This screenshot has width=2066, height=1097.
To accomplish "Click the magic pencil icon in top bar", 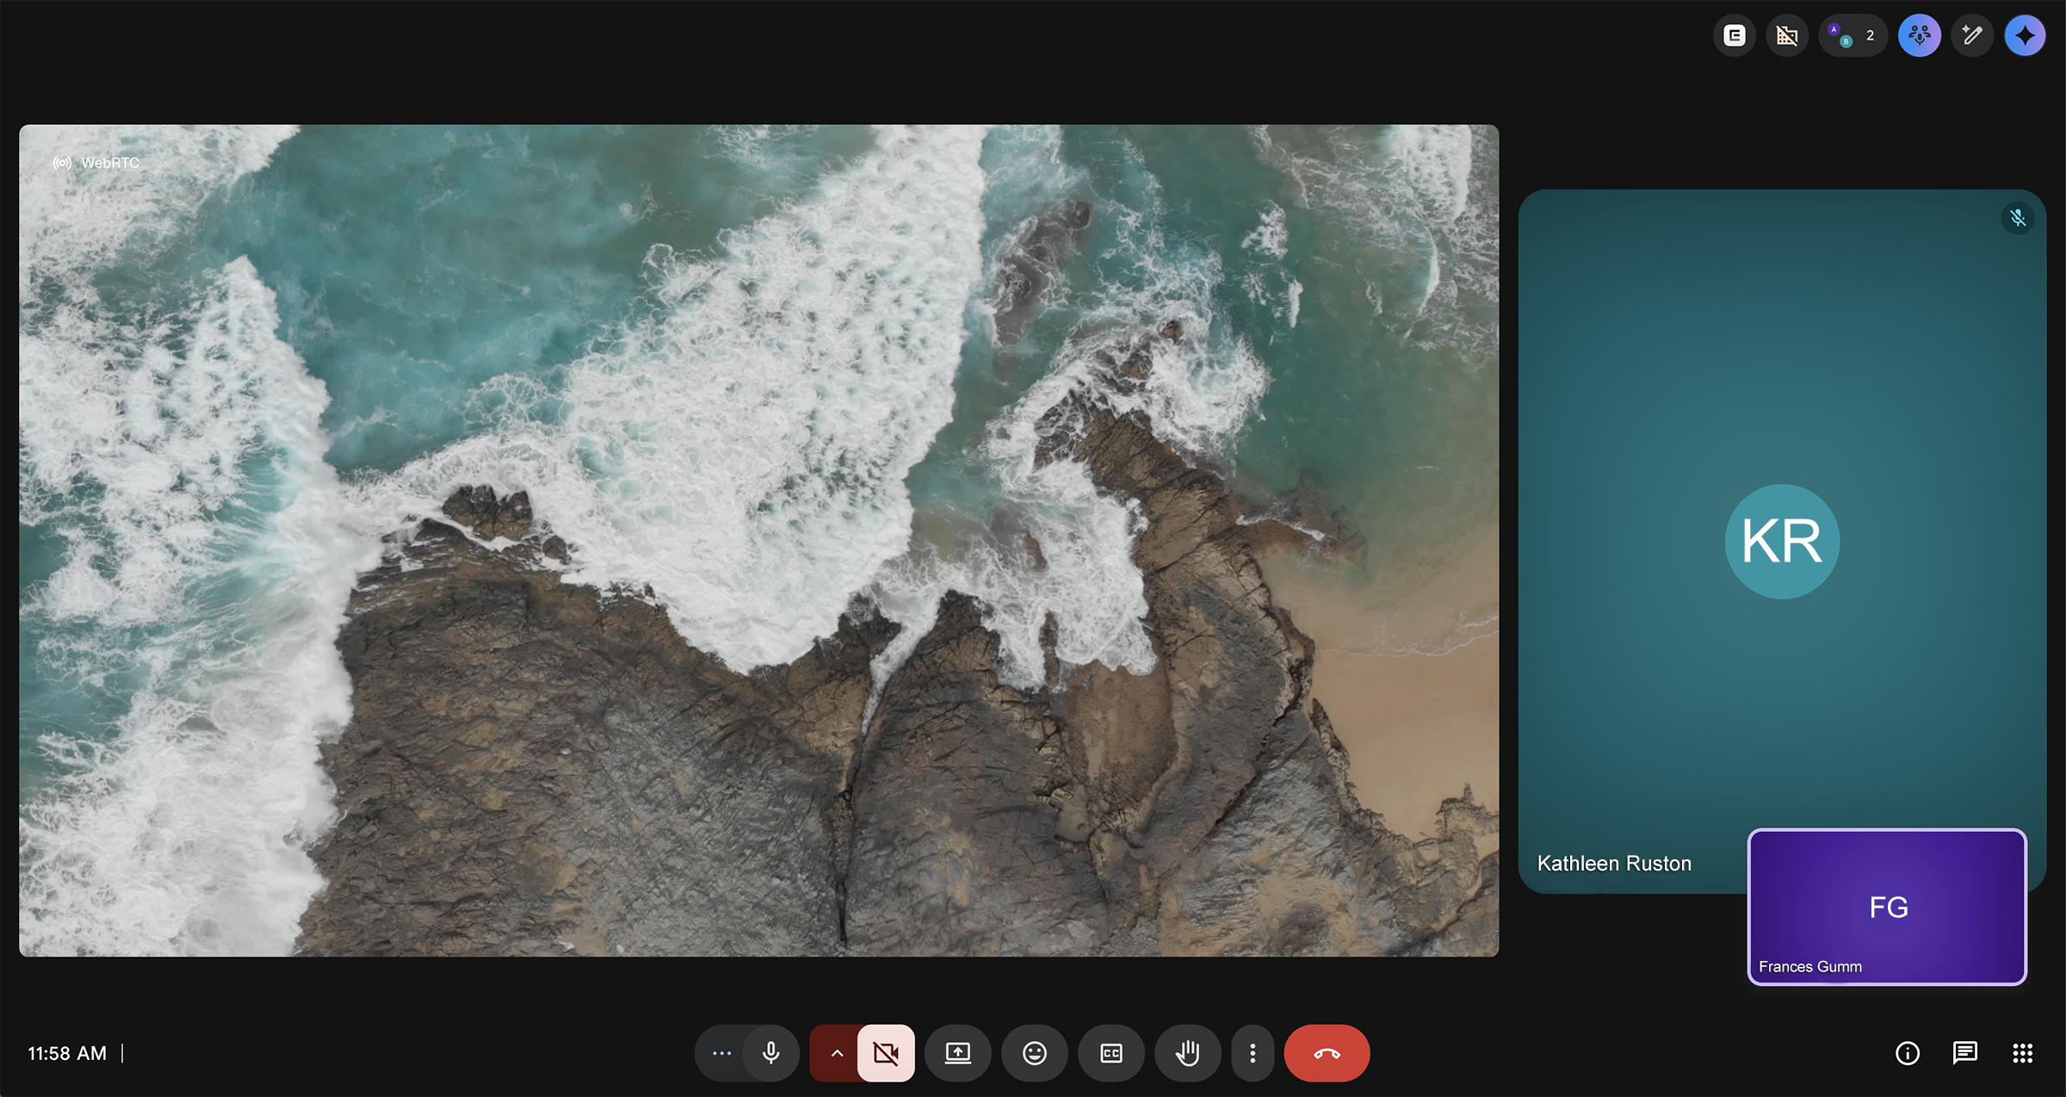I will click(x=1971, y=36).
